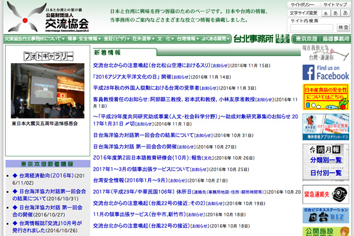Open 2016アジア太平洋文化の日 開催 article

coord(132,77)
